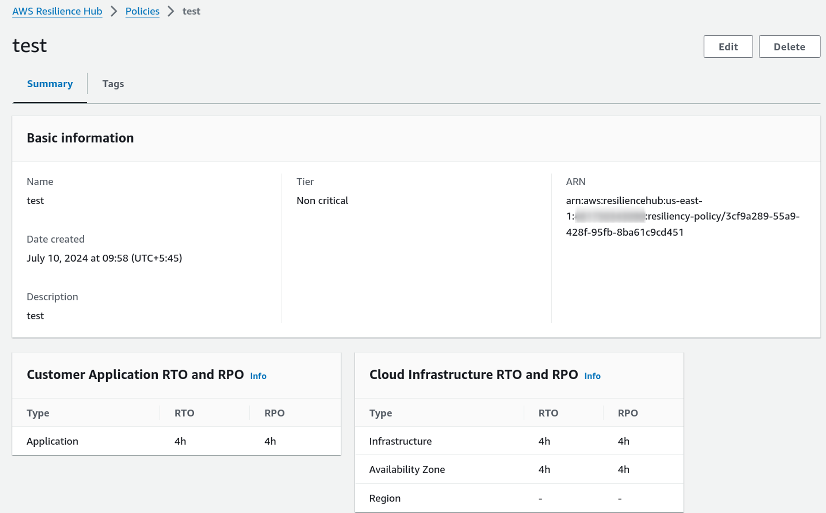Open Info for Cloud Infrastructure RTO and RPO

click(592, 376)
